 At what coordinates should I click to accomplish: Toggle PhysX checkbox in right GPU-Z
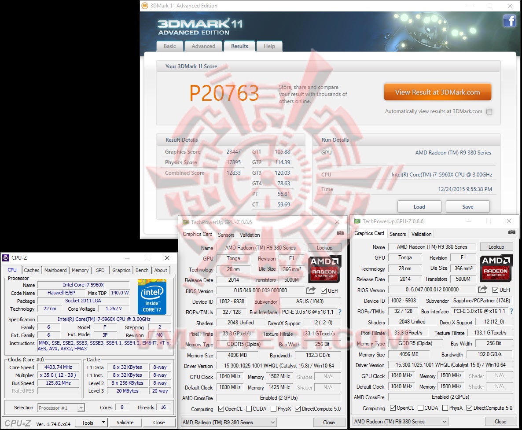point(445,408)
